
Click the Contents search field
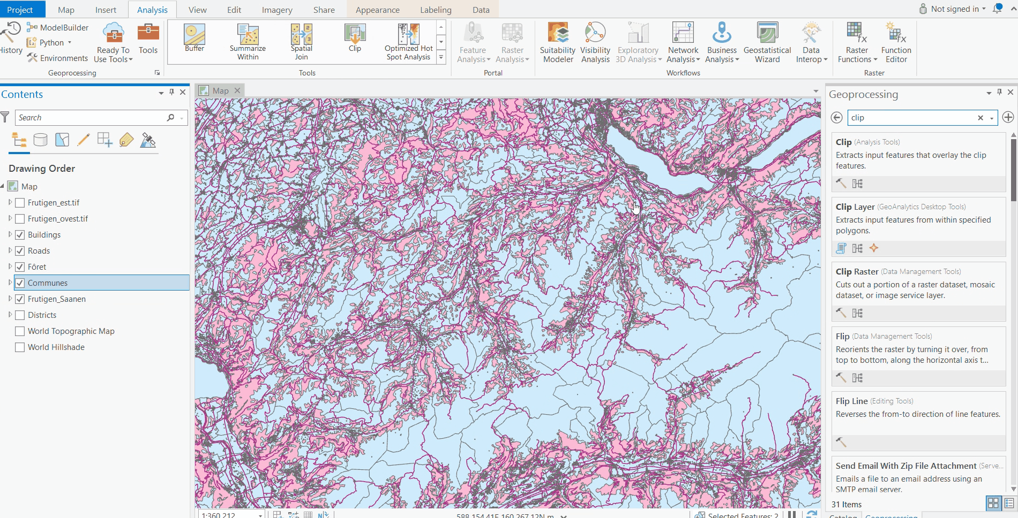click(x=91, y=118)
